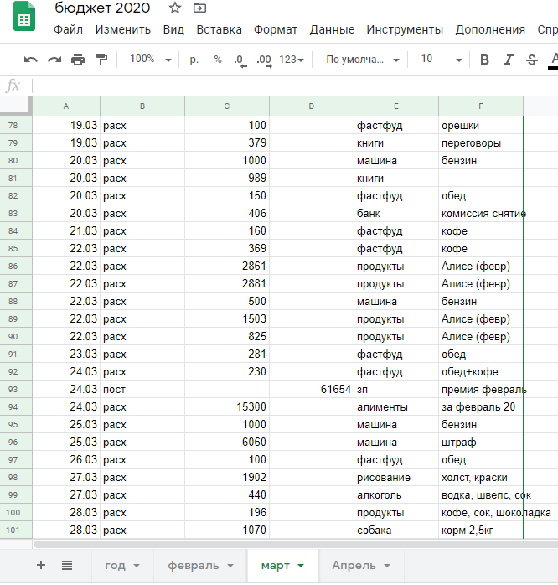Open the font size dropdown

click(442, 60)
